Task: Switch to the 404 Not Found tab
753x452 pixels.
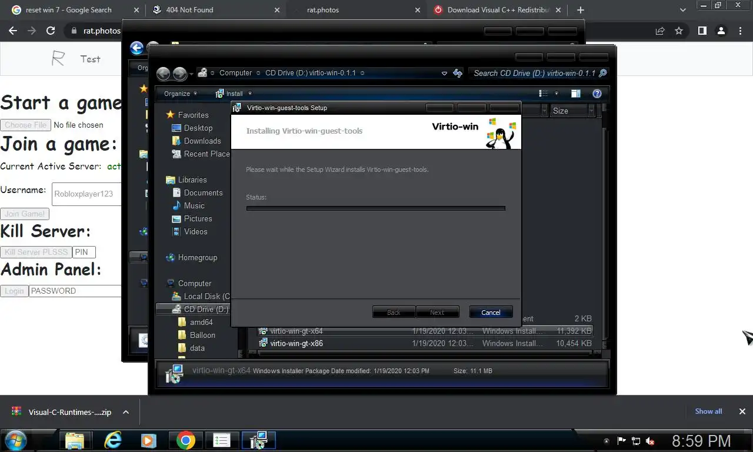Action: 216,10
